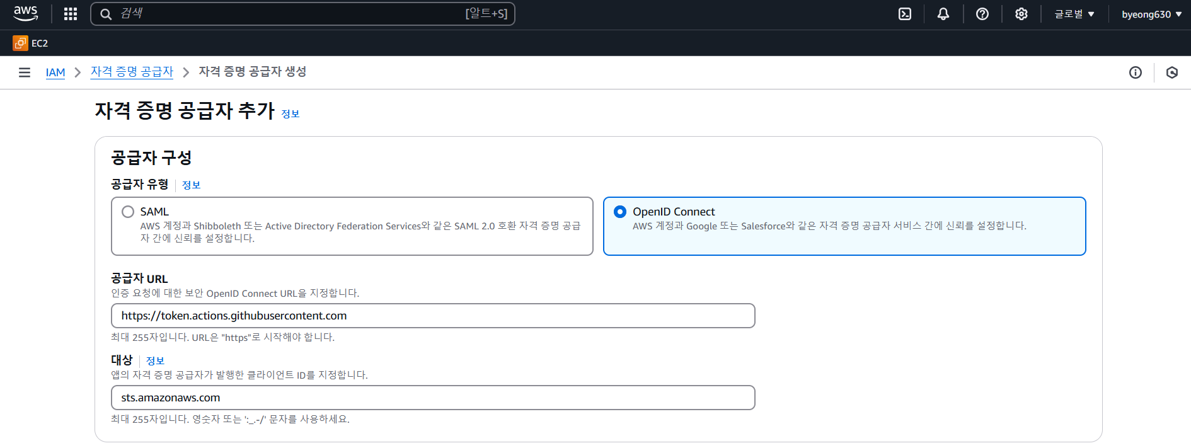The height and width of the screenshot is (448, 1191).
Task: Click the 대상 audience input field
Action: 433,398
